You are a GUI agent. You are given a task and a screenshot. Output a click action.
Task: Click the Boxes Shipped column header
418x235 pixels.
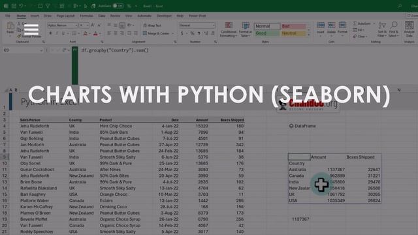click(233, 120)
